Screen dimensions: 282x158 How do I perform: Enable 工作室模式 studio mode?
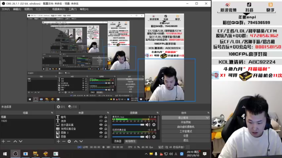coord(186,131)
